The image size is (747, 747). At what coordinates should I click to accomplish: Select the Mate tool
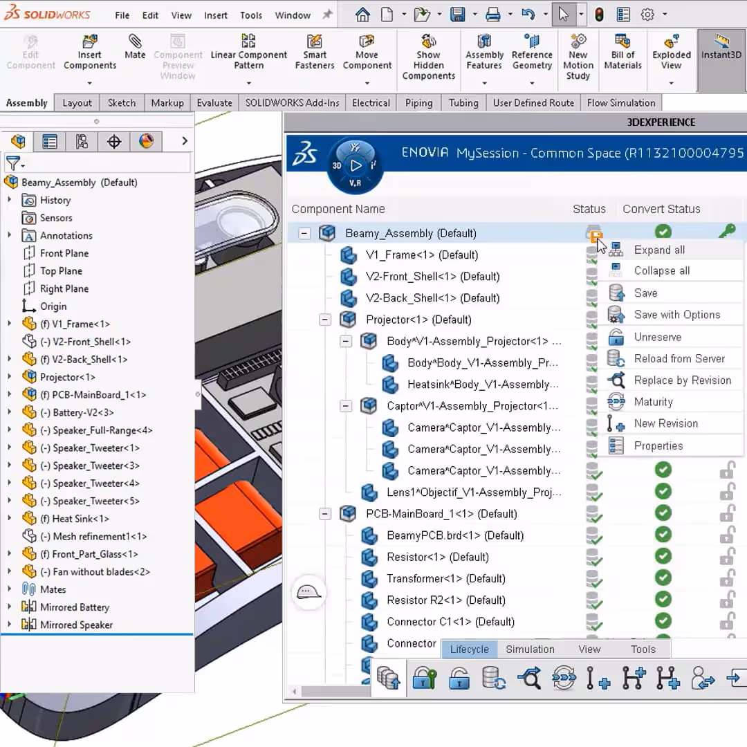[135, 47]
